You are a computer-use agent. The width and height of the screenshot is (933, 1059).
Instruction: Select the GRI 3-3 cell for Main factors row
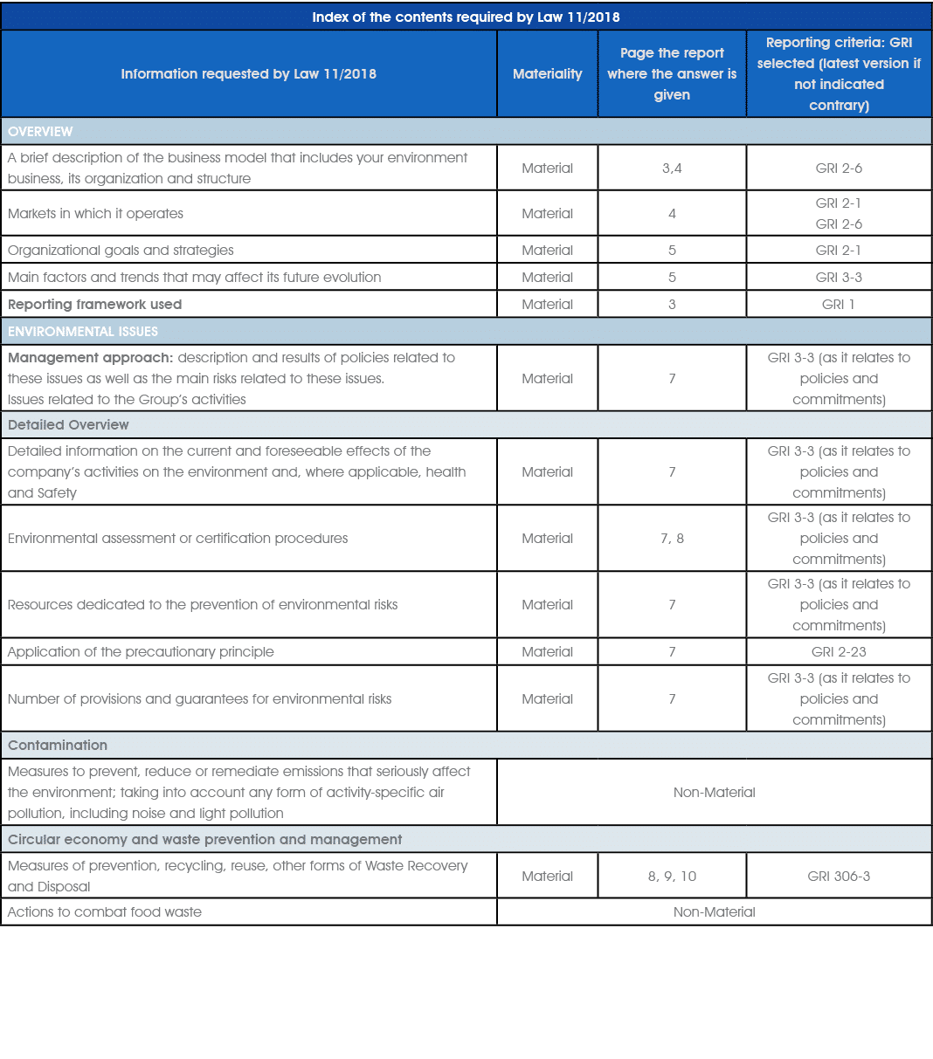point(838,277)
